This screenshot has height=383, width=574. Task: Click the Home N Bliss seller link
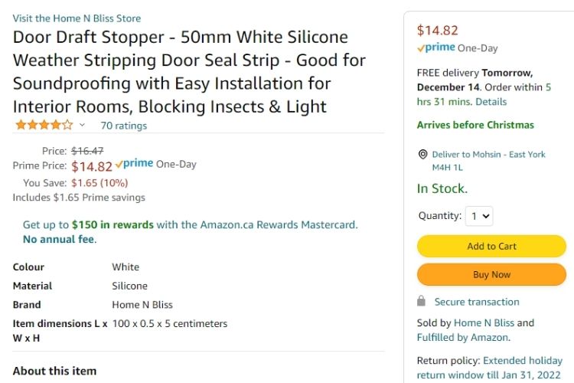click(484, 322)
